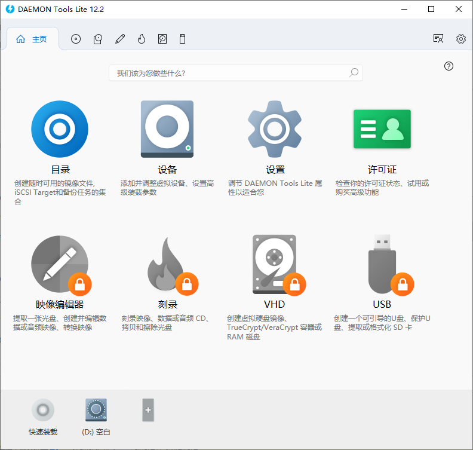The image size is (473, 450).
Task: Click the 映像编辑器 title label
Action: click(x=60, y=305)
